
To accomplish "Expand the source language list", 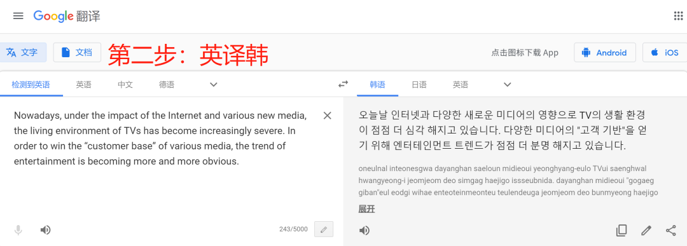I will (x=213, y=85).
